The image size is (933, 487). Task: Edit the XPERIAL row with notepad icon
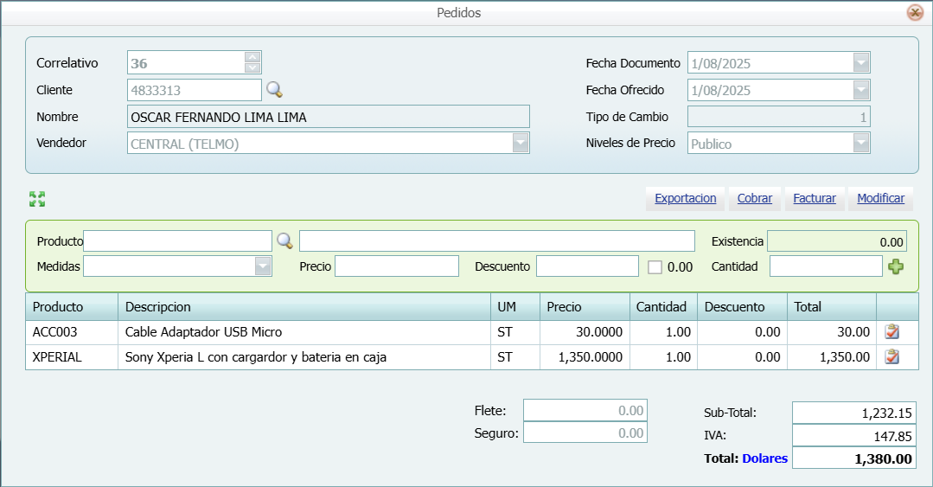point(892,356)
